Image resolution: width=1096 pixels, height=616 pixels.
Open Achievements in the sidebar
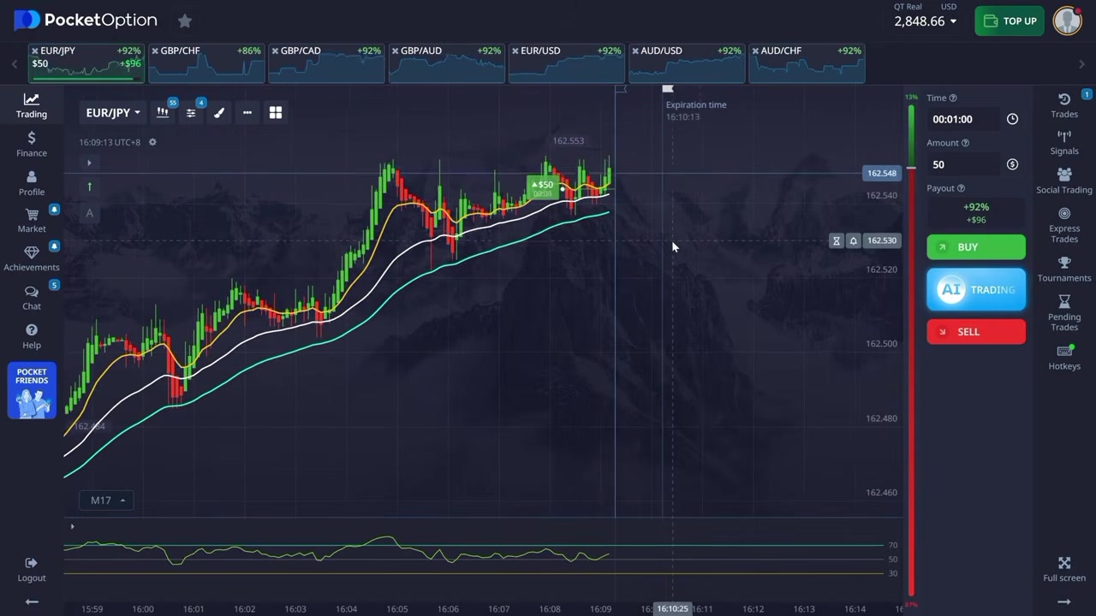31,258
